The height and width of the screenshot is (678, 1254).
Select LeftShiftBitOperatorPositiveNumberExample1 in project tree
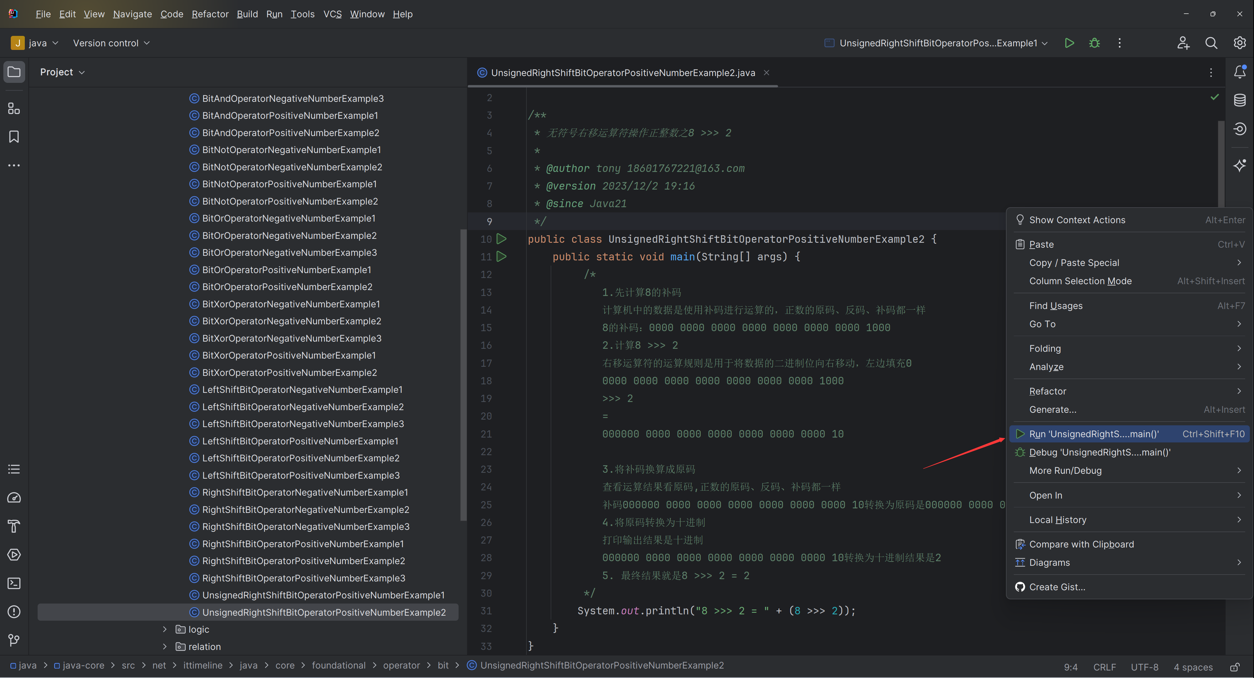click(x=300, y=441)
